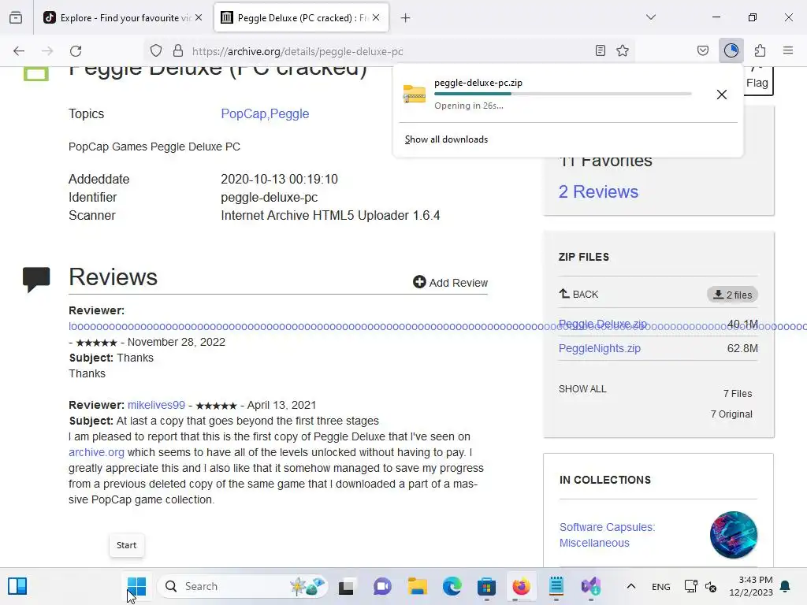Image resolution: width=807 pixels, height=605 pixels.
Task: Open the Windows Start menu
Action: point(137,586)
